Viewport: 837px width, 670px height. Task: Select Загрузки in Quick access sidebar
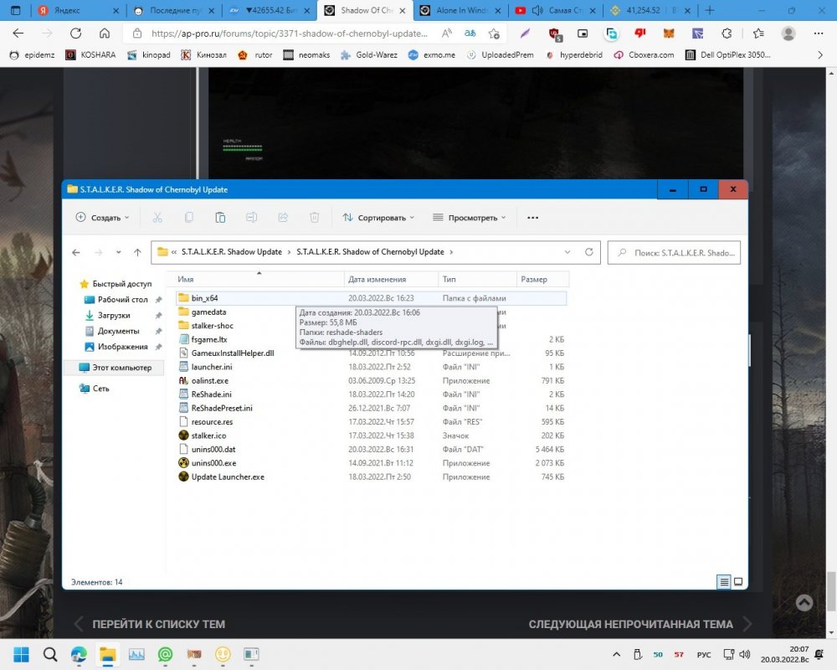pyautogui.click(x=114, y=315)
